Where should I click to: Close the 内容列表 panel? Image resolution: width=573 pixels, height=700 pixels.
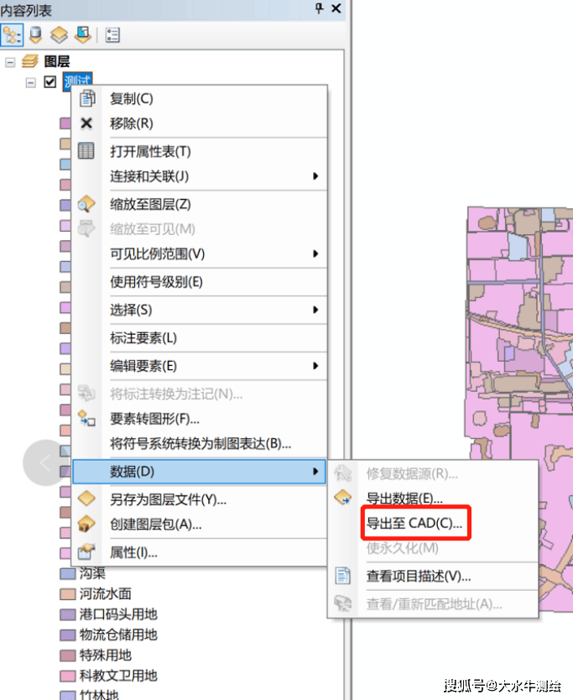click(336, 8)
